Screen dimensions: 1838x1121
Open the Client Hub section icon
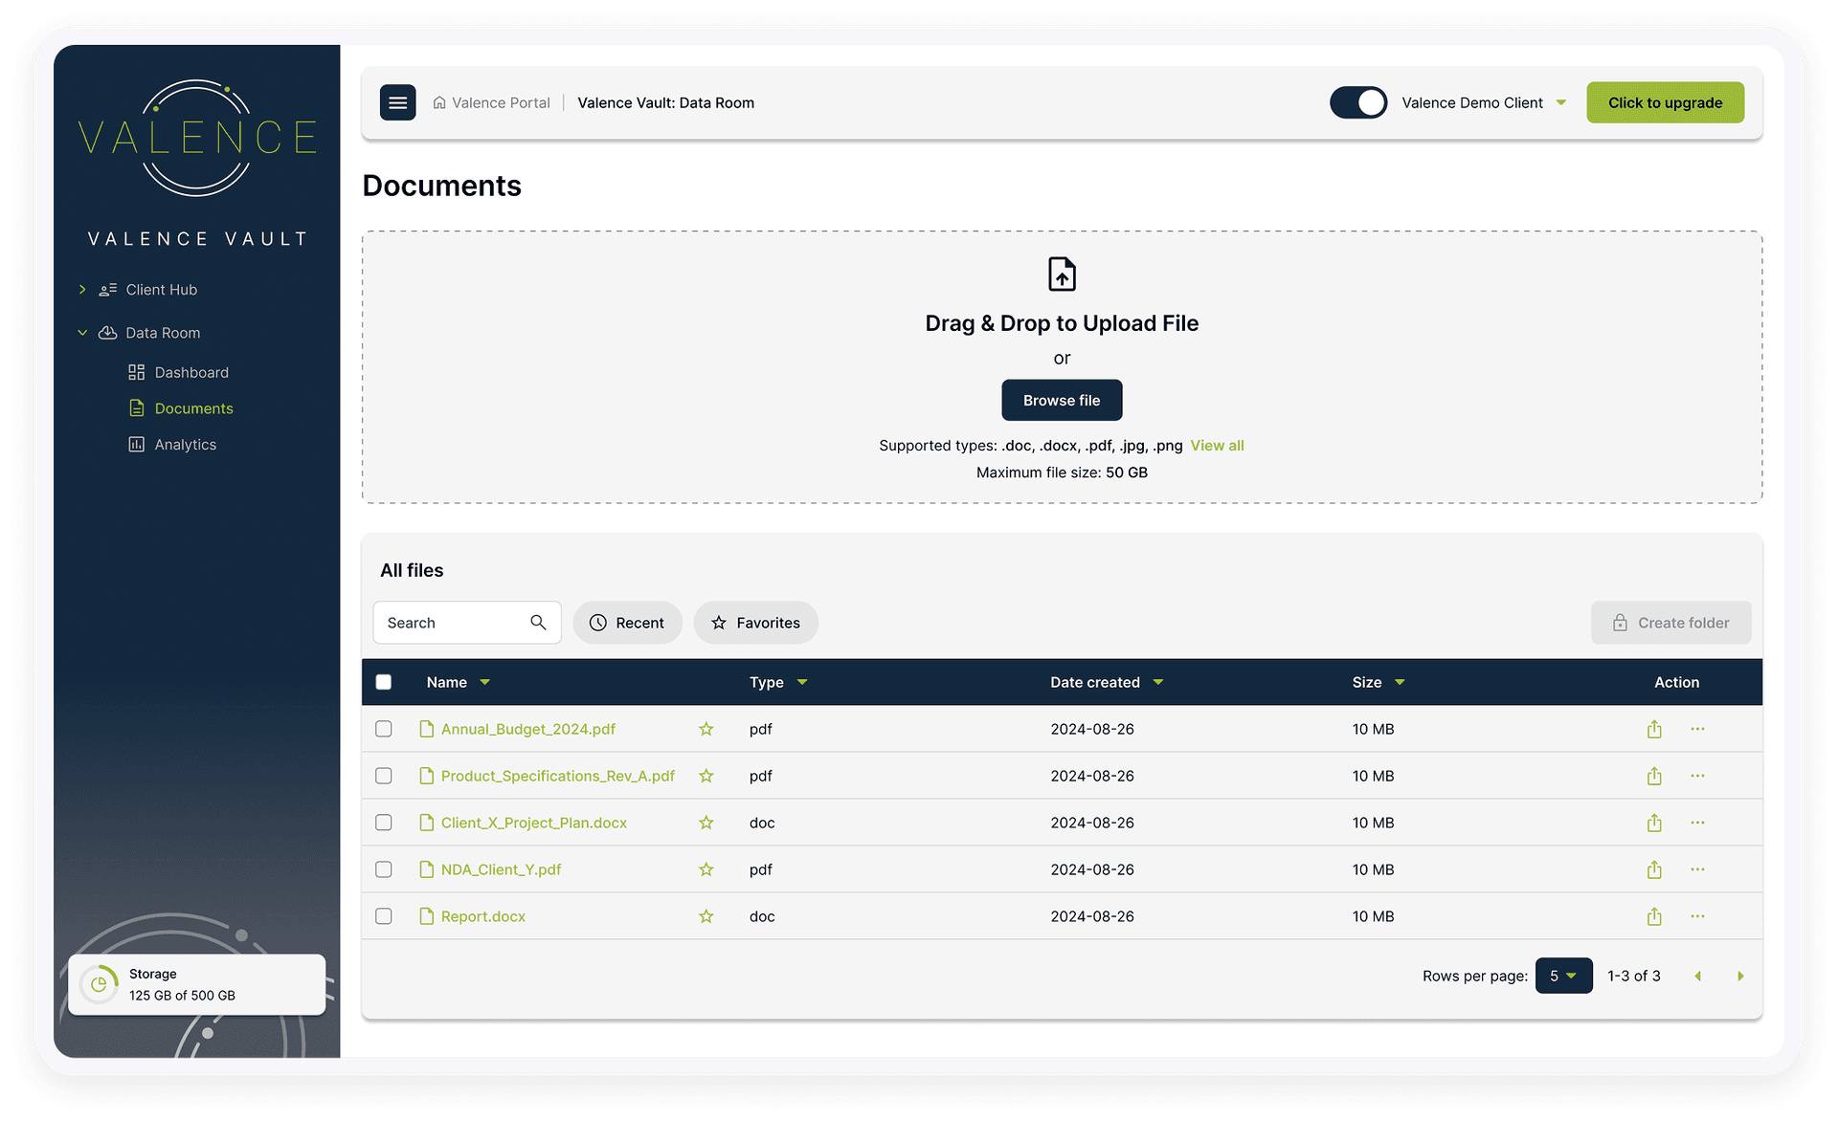(107, 289)
